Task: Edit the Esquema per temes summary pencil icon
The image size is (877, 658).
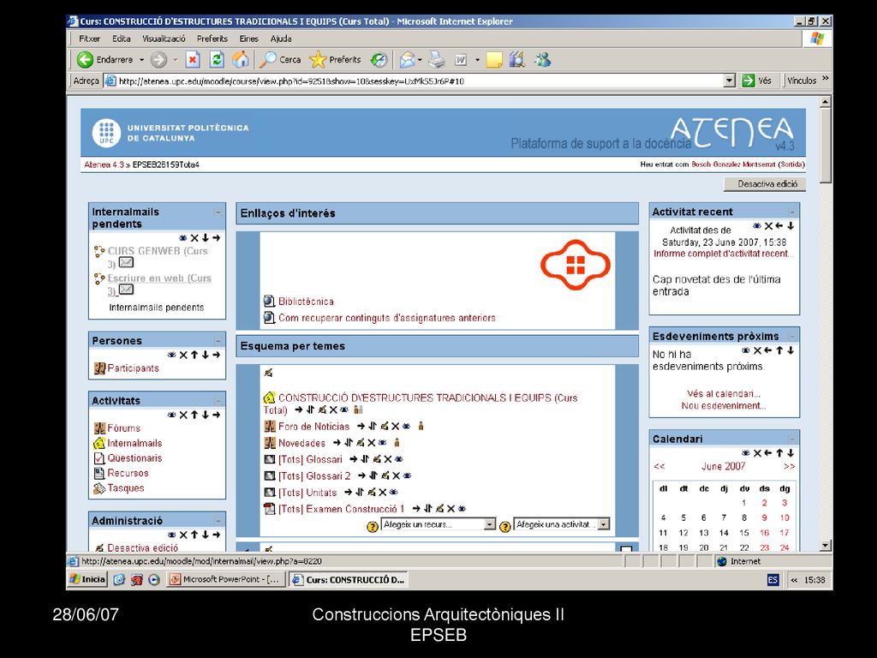Action: click(x=268, y=373)
